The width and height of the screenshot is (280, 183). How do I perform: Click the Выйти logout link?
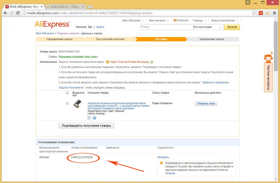pyautogui.click(x=100, y=27)
